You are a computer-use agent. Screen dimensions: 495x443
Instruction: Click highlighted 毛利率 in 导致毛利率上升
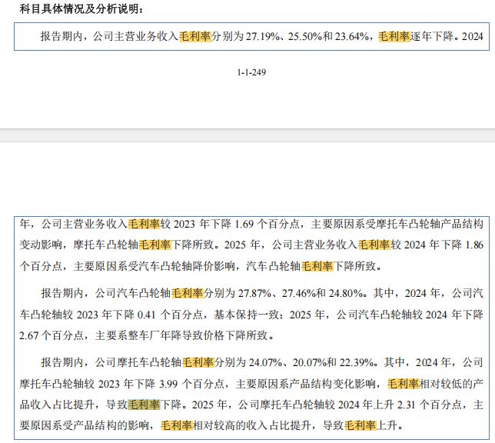(x=360, y=425)
